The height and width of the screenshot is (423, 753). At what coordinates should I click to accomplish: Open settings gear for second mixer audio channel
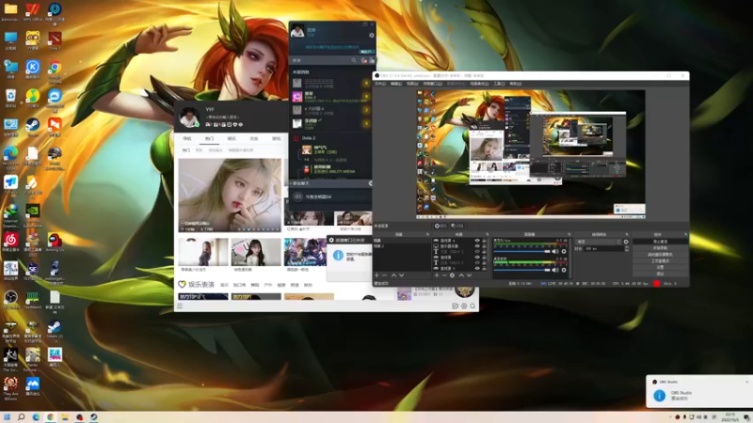coord(564,270)
